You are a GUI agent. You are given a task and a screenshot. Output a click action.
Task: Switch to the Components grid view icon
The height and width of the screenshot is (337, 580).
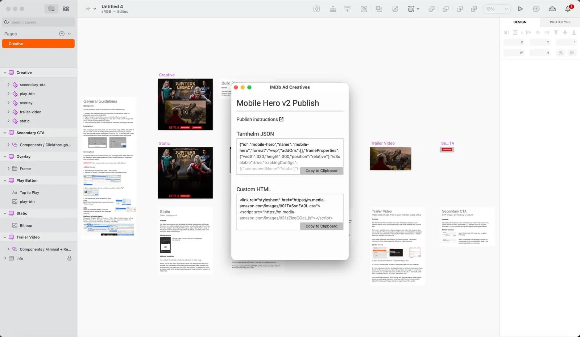click(x=66, y=9)
